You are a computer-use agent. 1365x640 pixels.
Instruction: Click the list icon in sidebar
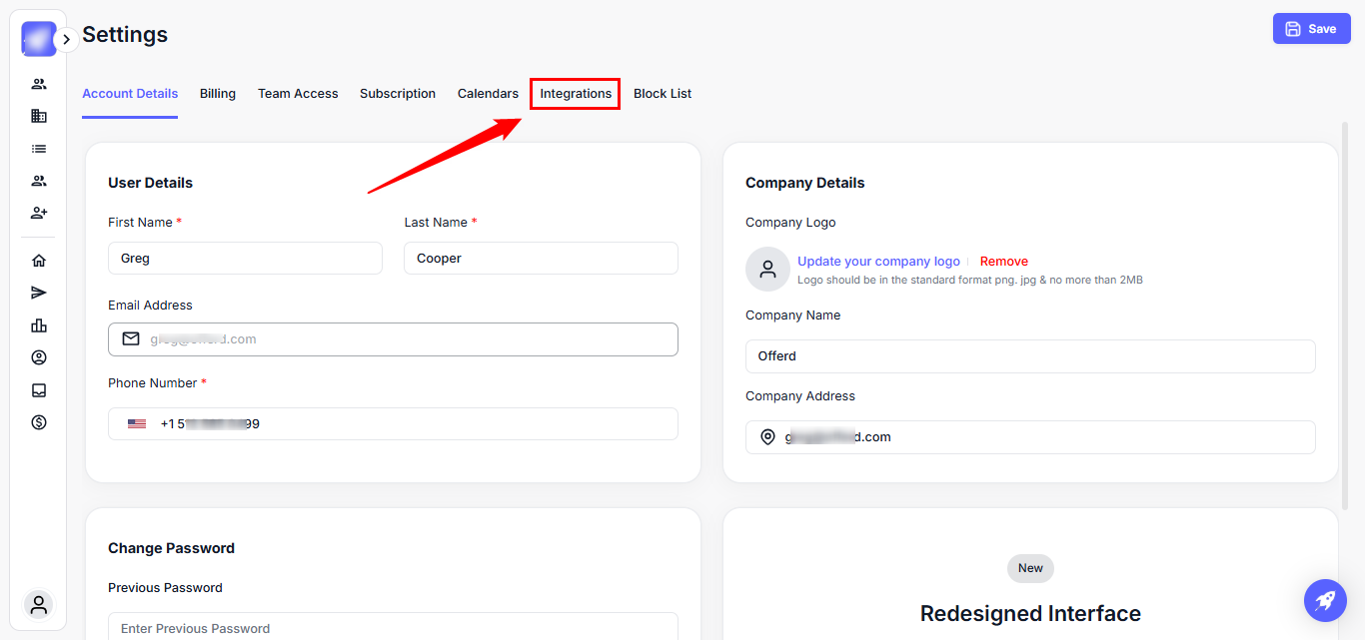click(39, 149)
